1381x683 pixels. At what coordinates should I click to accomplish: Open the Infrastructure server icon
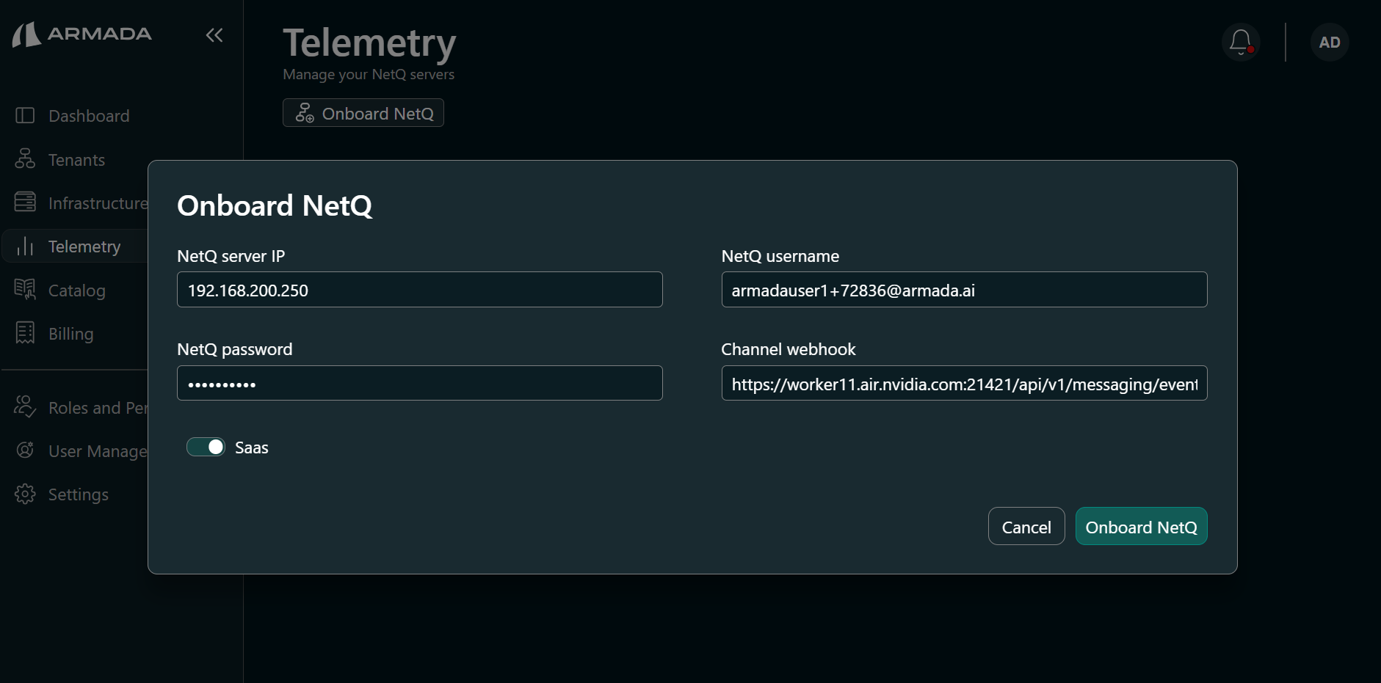(x=25, y=202)
